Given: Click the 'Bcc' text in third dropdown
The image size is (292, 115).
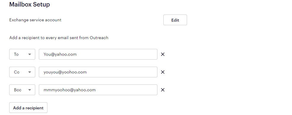Looking at the screenshot, I should click(x=18, y=90).
